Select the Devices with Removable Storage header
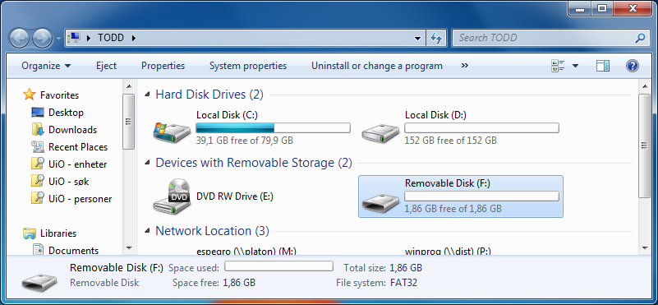Viewport: 658px width, 305px height. 254,163
